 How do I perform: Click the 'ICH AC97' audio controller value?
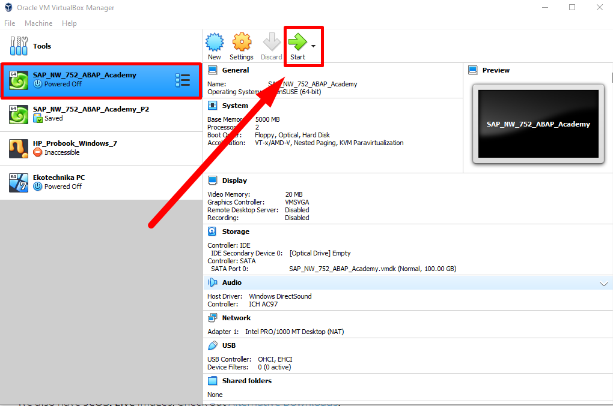click(263, 304)
